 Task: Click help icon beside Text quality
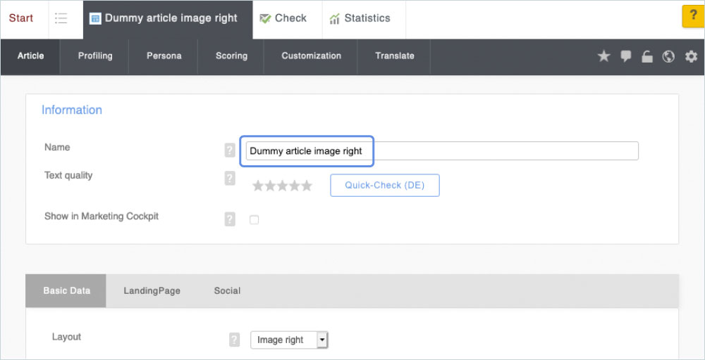pyautogui.click(x=230, y=178)
